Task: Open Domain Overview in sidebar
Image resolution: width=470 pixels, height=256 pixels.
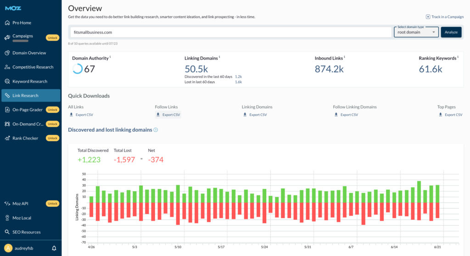Action: coord(29,53)
